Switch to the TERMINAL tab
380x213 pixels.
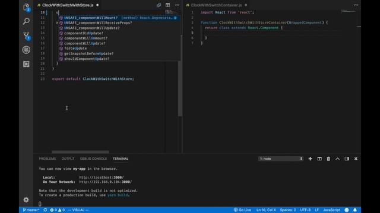point(121,159)
